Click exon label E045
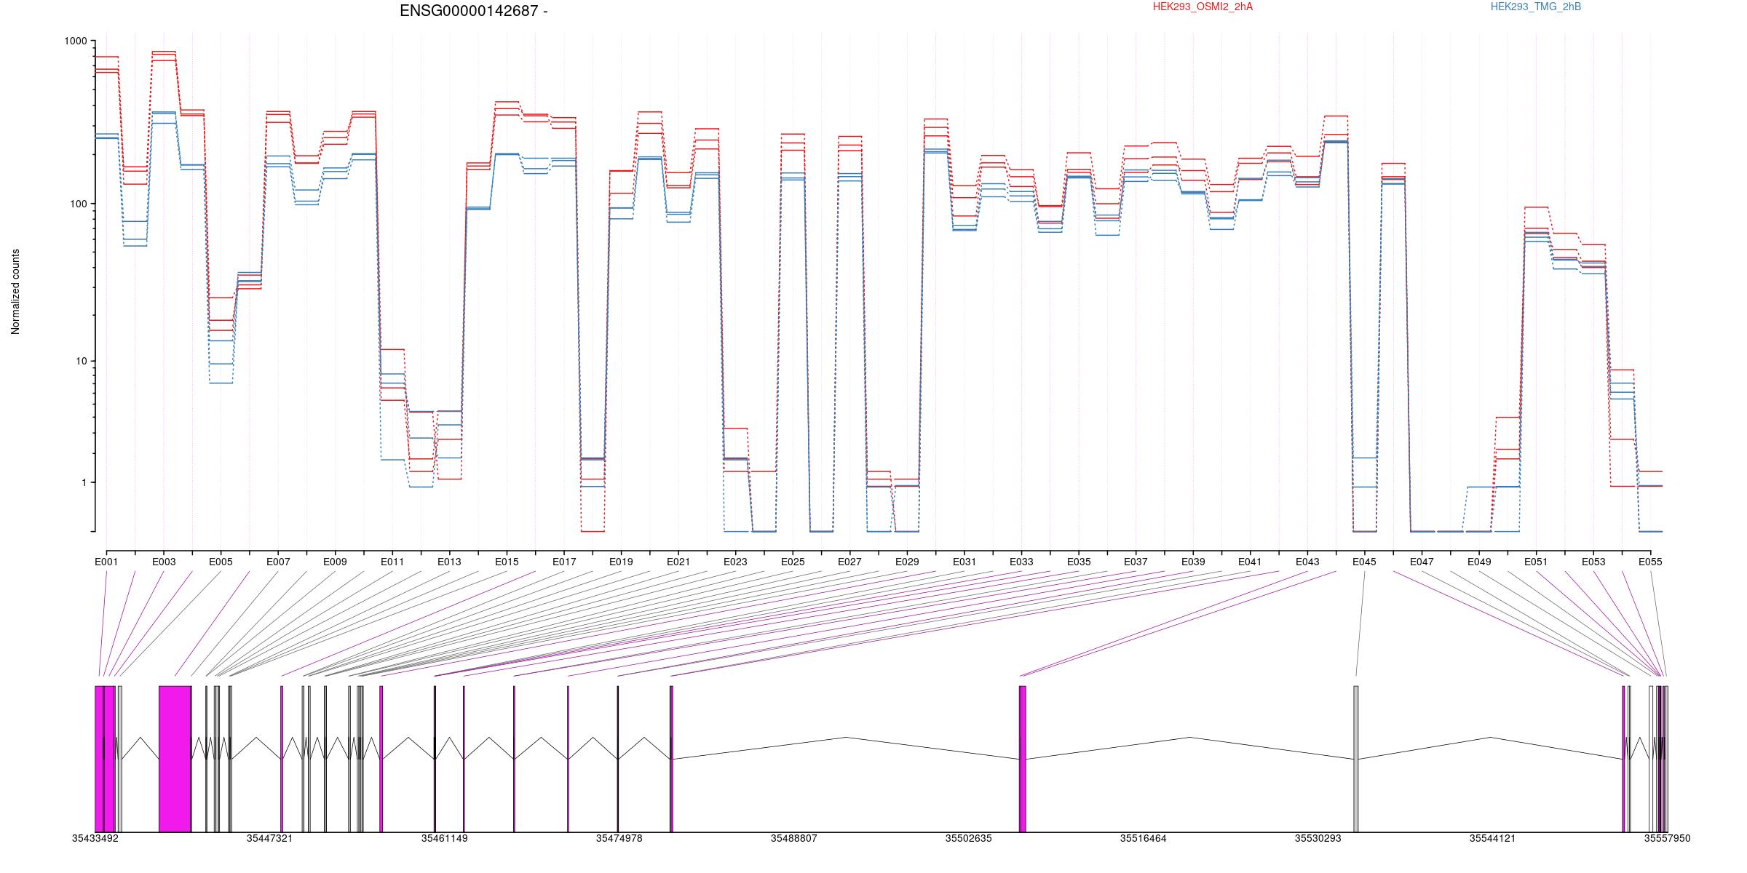The height and width of the screenshot is (873, 1747). [1364, 562]
